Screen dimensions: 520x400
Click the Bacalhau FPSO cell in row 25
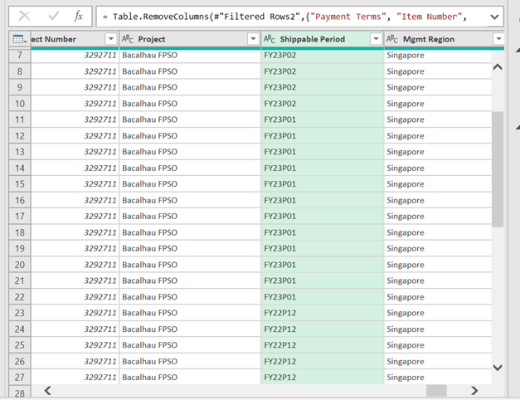190,345
